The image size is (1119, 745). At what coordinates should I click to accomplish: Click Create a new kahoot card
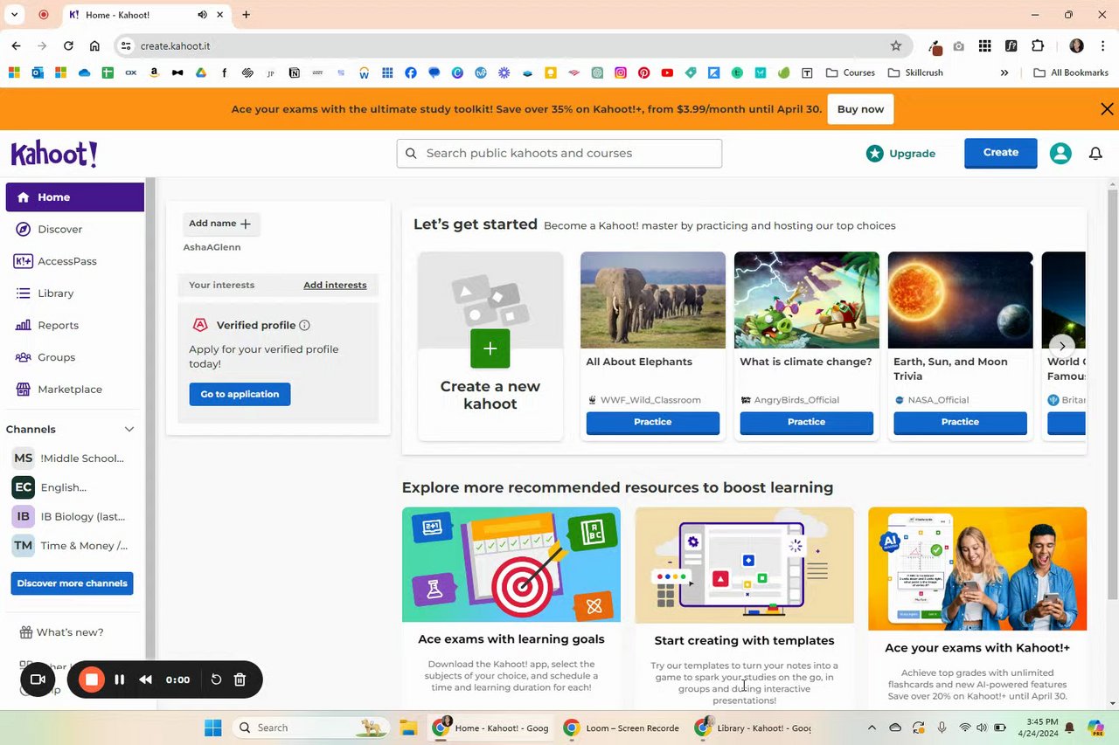(x=490, y=346)
